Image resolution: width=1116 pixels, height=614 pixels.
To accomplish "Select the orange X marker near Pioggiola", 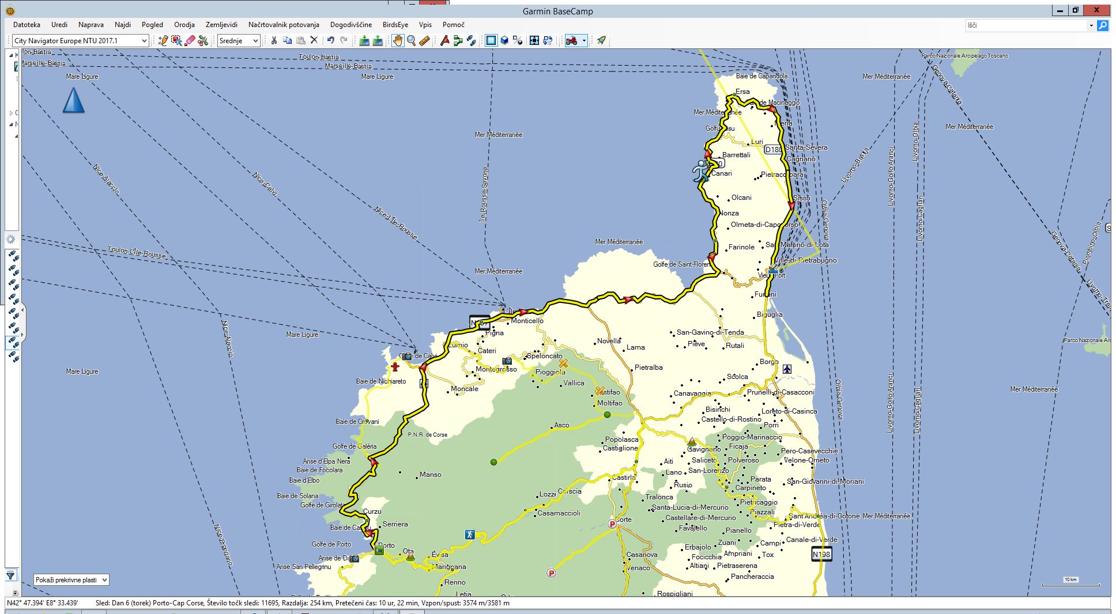I will (563, 363).
